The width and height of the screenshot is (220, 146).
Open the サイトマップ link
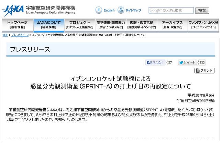click(x=133, y=10)
